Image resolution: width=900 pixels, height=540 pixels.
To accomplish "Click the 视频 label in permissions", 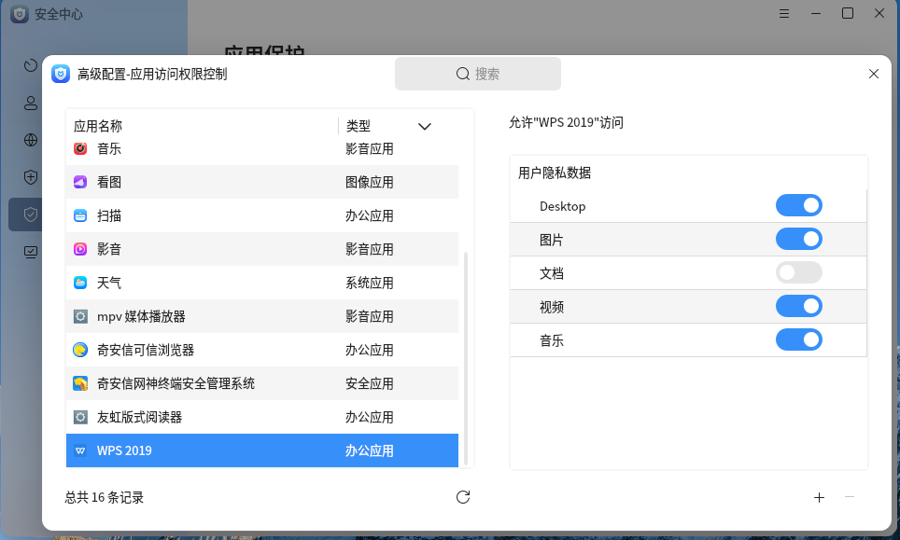I will [x=552, y=307].
